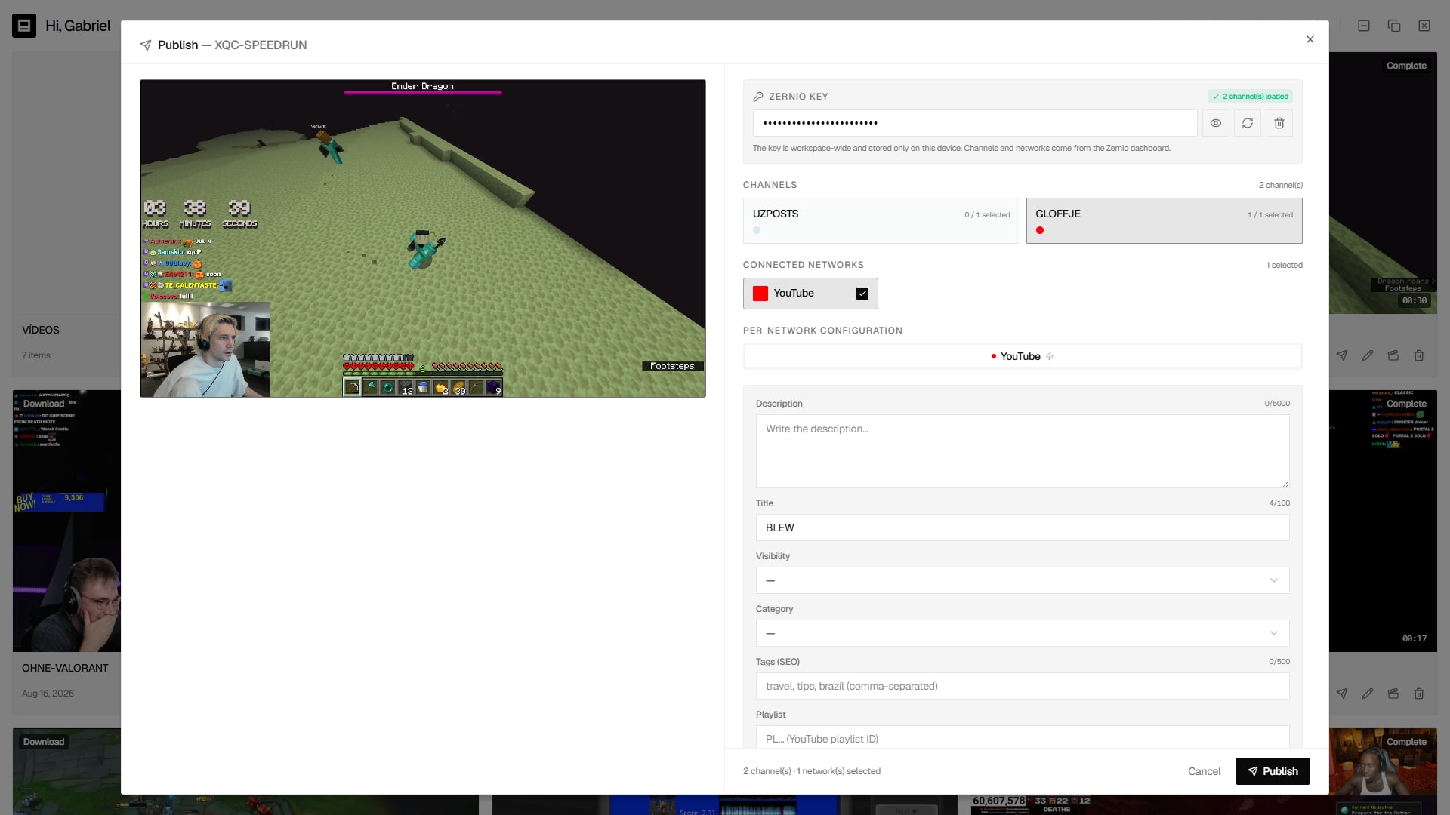Open the YouTube per-network configuration tab
The height and width of the screenshot is (815, 1450).
click(1023, 356)
